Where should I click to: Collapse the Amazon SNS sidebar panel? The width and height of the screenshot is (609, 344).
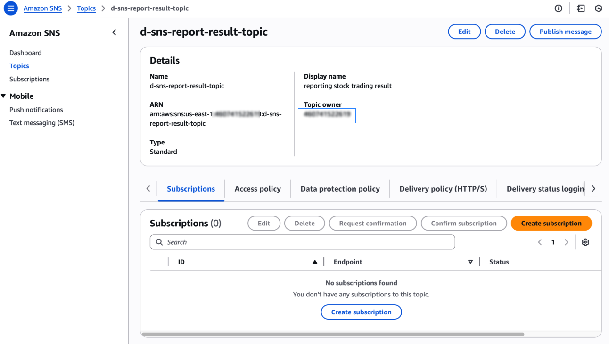[114, 32]
